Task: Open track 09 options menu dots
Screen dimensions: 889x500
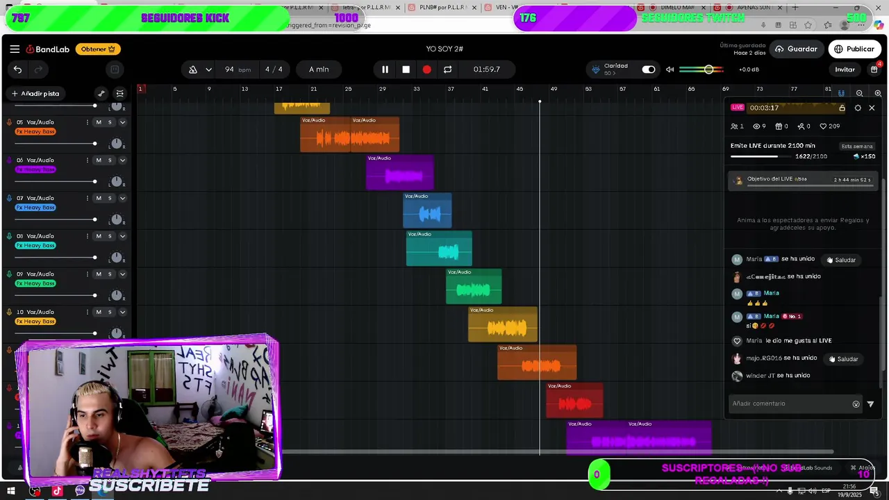Action: [87, 274]
